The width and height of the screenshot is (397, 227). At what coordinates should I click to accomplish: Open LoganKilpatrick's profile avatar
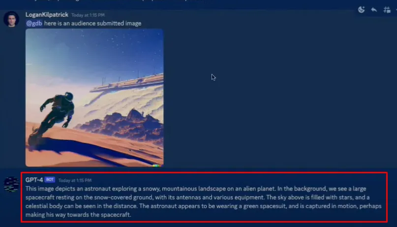[x=11, y=19]
